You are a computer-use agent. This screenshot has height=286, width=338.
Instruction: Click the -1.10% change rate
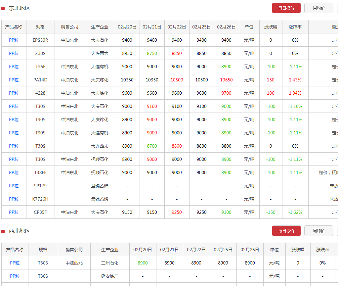click(x=295, y=106)
